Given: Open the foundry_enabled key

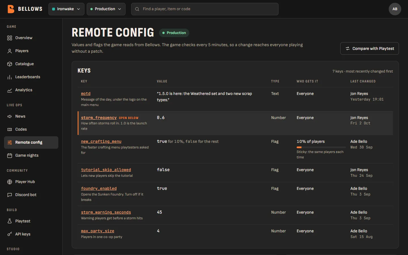Looking at the screenshot, I should point(99,189).
